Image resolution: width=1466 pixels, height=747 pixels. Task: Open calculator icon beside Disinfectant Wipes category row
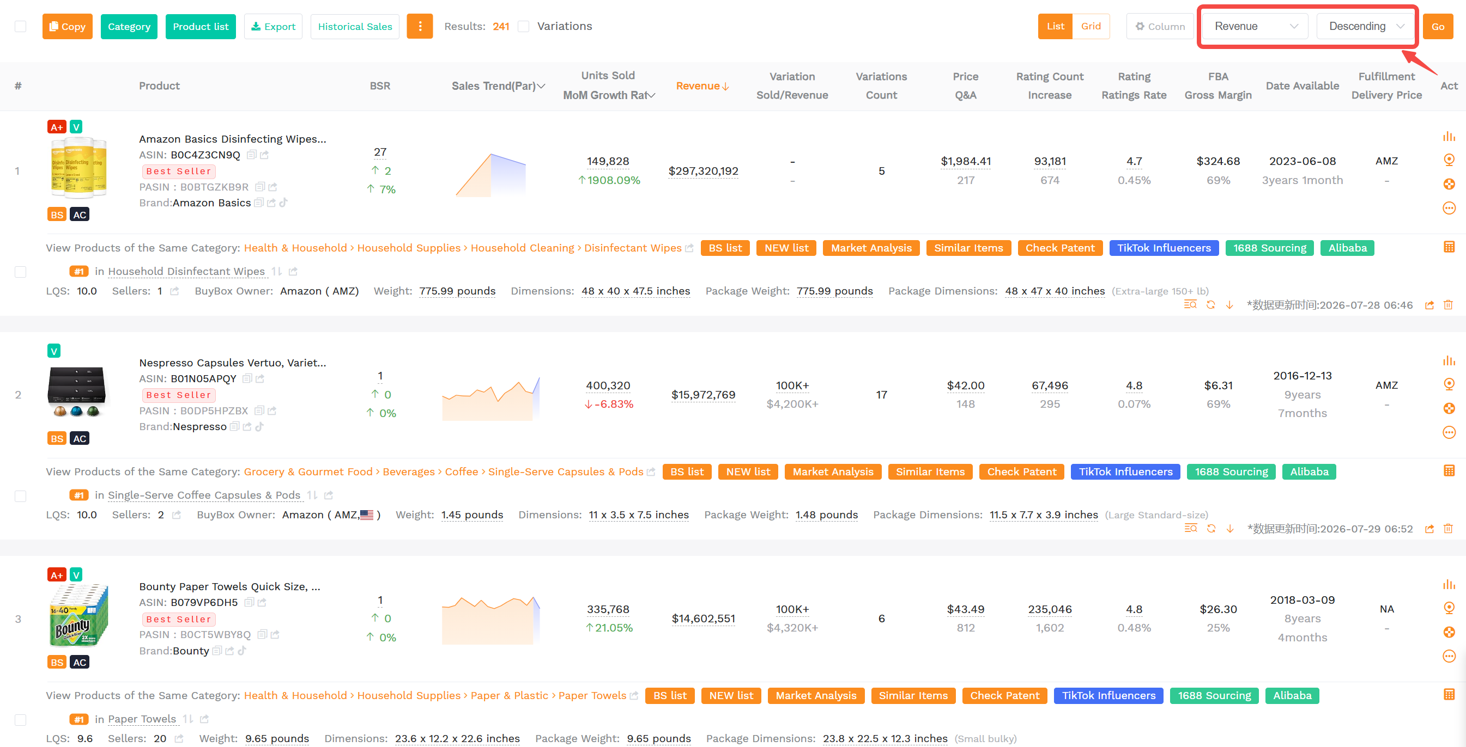(1449, 247)
